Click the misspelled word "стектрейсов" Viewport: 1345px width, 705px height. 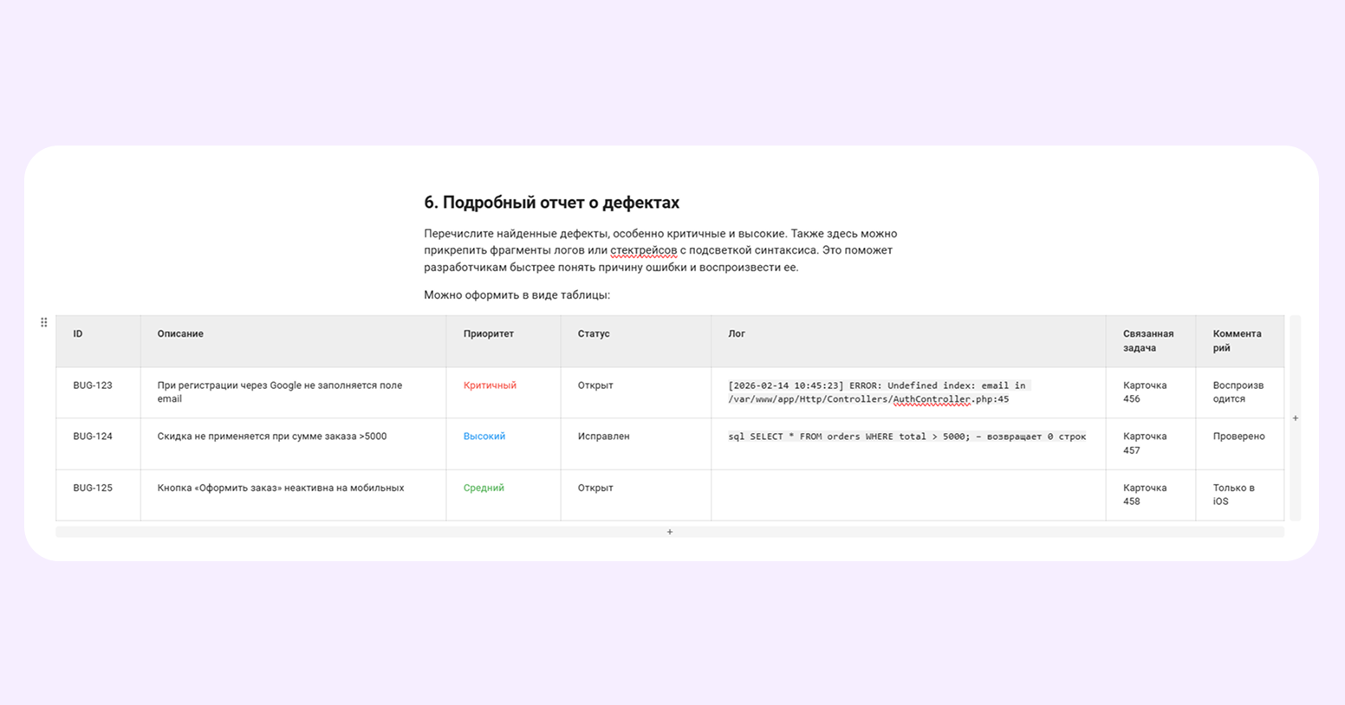click(x=643, y=250)
